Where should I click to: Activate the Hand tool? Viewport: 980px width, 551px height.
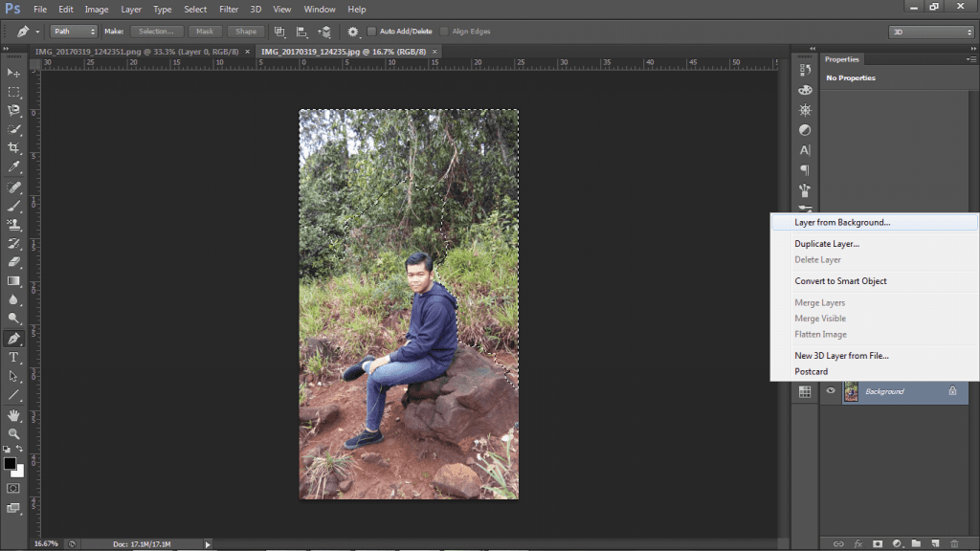(13, 415)
